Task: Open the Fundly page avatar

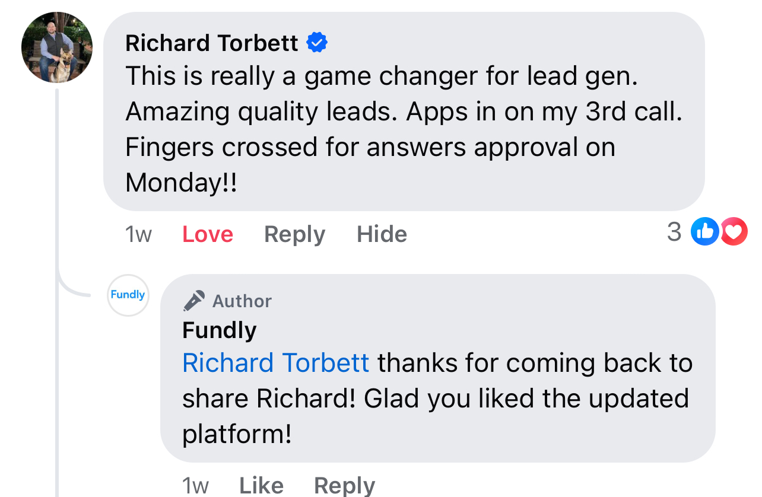Action: (x=128, y=295)
